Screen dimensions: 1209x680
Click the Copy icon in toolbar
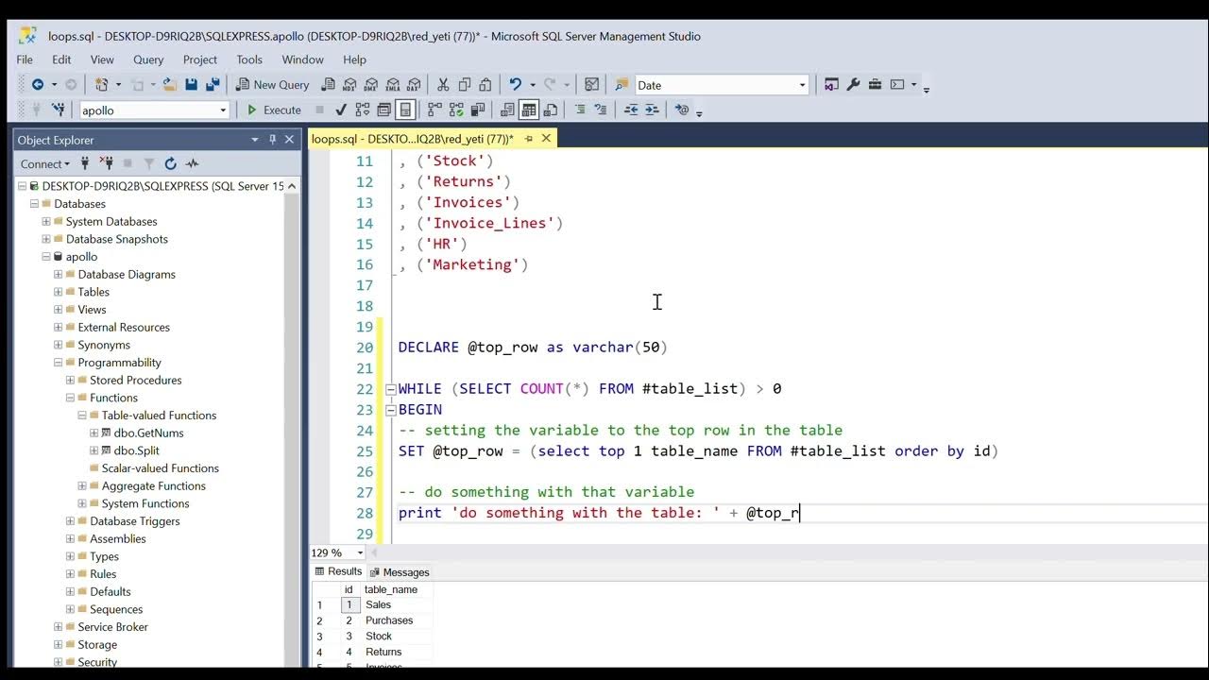[464, 85]
